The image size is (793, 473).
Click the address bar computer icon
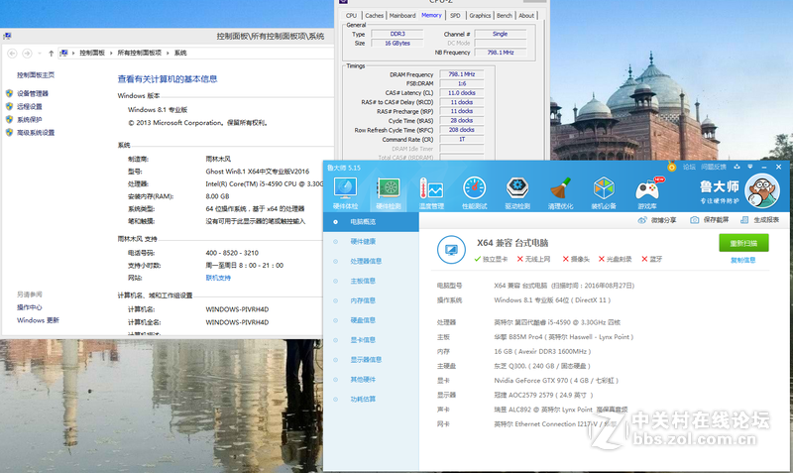click(63, 54)
